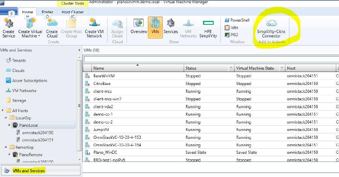Click the navigation tree vertical scrollbar
Viewport: 339px width, 177px height.
tap(79, 106)
